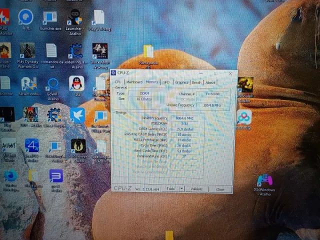Switch to the Mainboard tab

134,82
